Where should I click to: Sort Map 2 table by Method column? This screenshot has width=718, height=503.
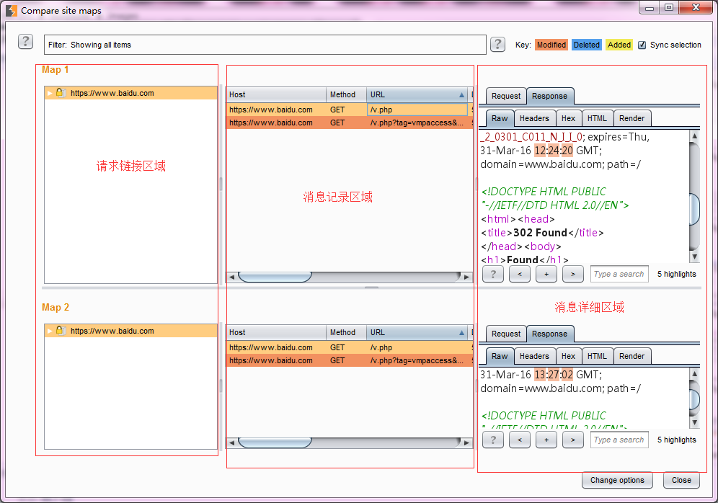pyautogui.click(x=346, y=333)
